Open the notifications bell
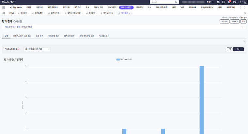The image size is (248, 134). [x=240, y=2]
